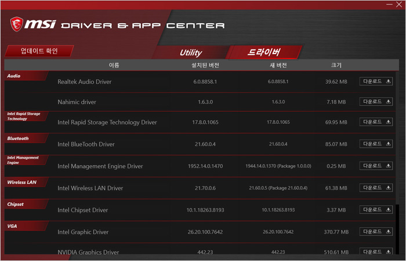Viewport: 406px width, 261px height.
Task: Click installed version 21.70.0.6
Action: (x=205, y=188)
